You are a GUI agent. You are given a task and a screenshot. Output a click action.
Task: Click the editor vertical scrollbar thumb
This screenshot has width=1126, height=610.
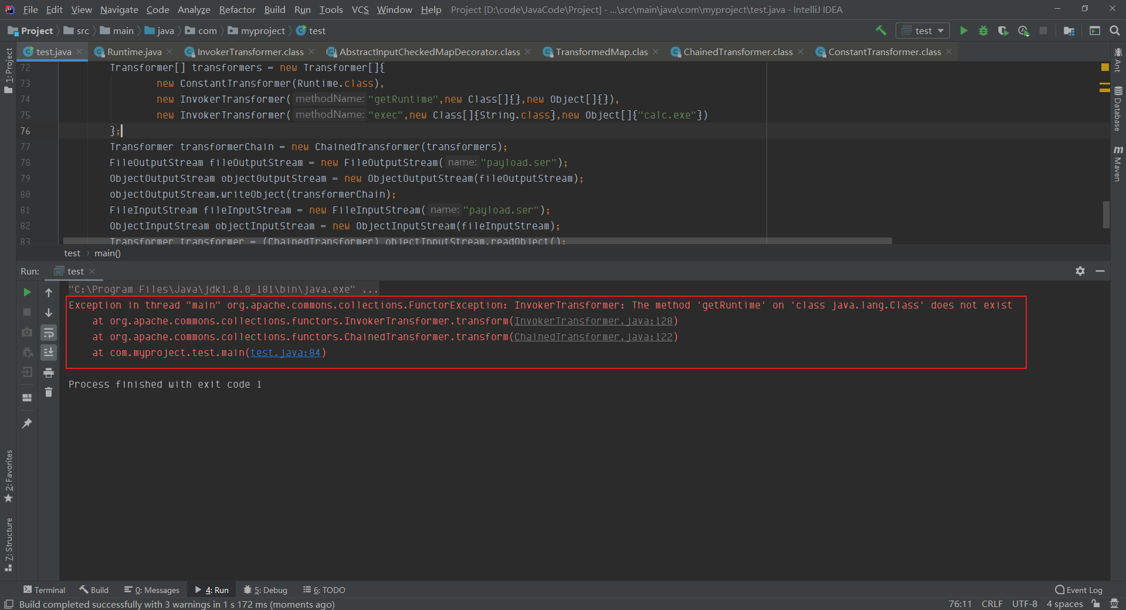(1106, 215)
